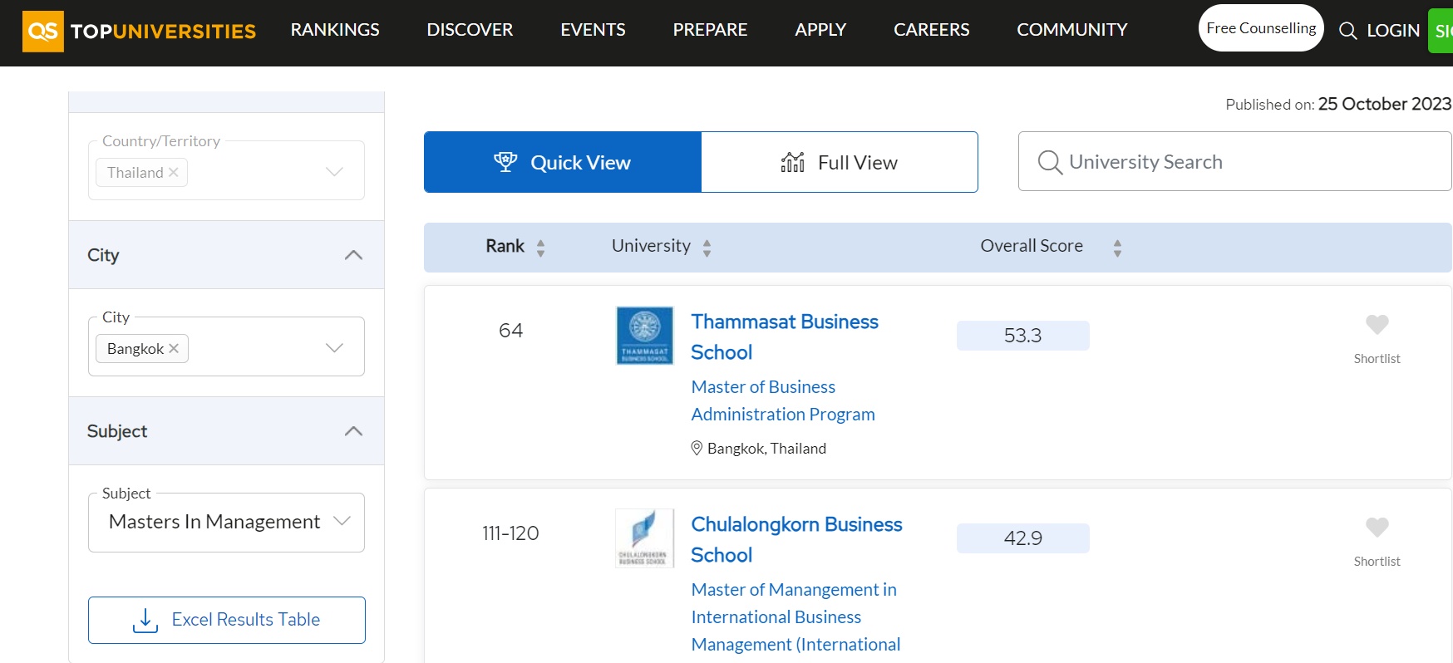This screenshot has width=1453, height=663.
Task: Click the Chulalongkorn Business School logo thumbnail
Action: pyautogui.click(x=644, y=538)
